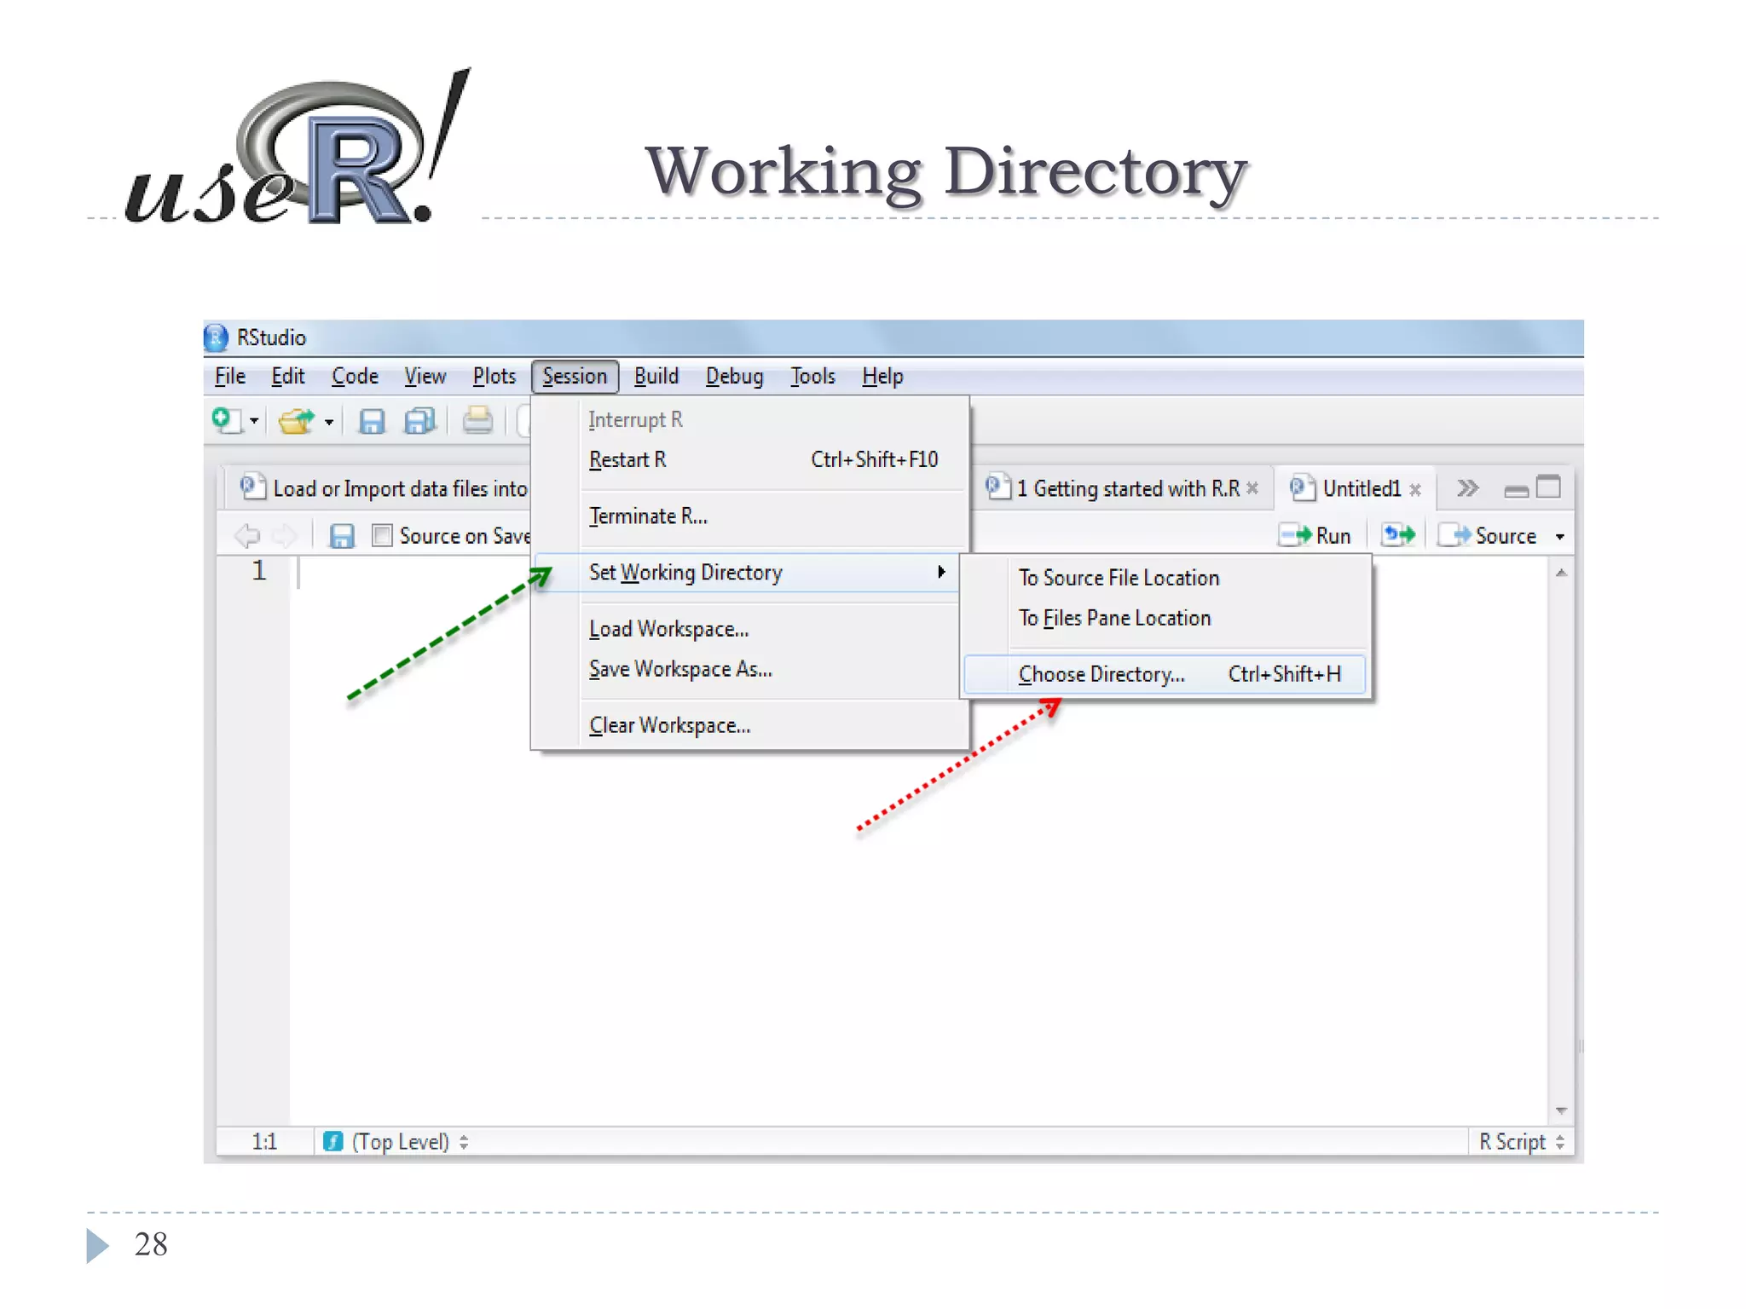Open the View menu
Screen dimensions: 1746x1309
pos(425,376)
